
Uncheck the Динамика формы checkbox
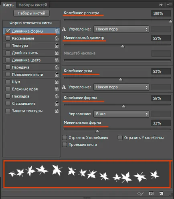point(8,31)
